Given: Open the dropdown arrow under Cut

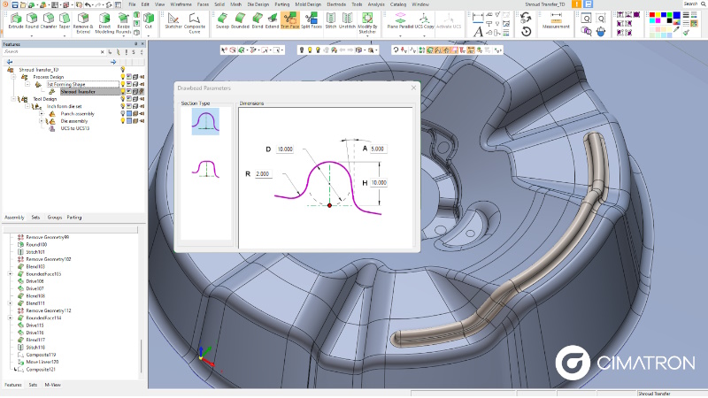Looking at the screenshot, I should pyautogui.click(x=149, y=34).
